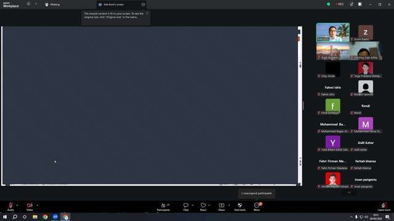
Task: Expand the dropdown next to info icon
Action: coord(36,4)
